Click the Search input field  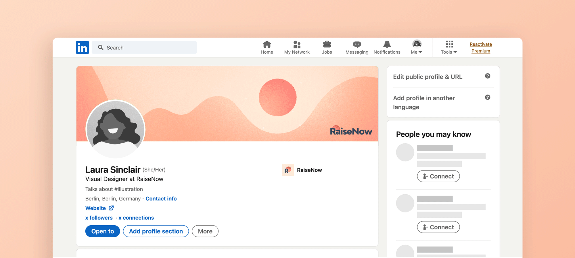[x=144, y=48]
